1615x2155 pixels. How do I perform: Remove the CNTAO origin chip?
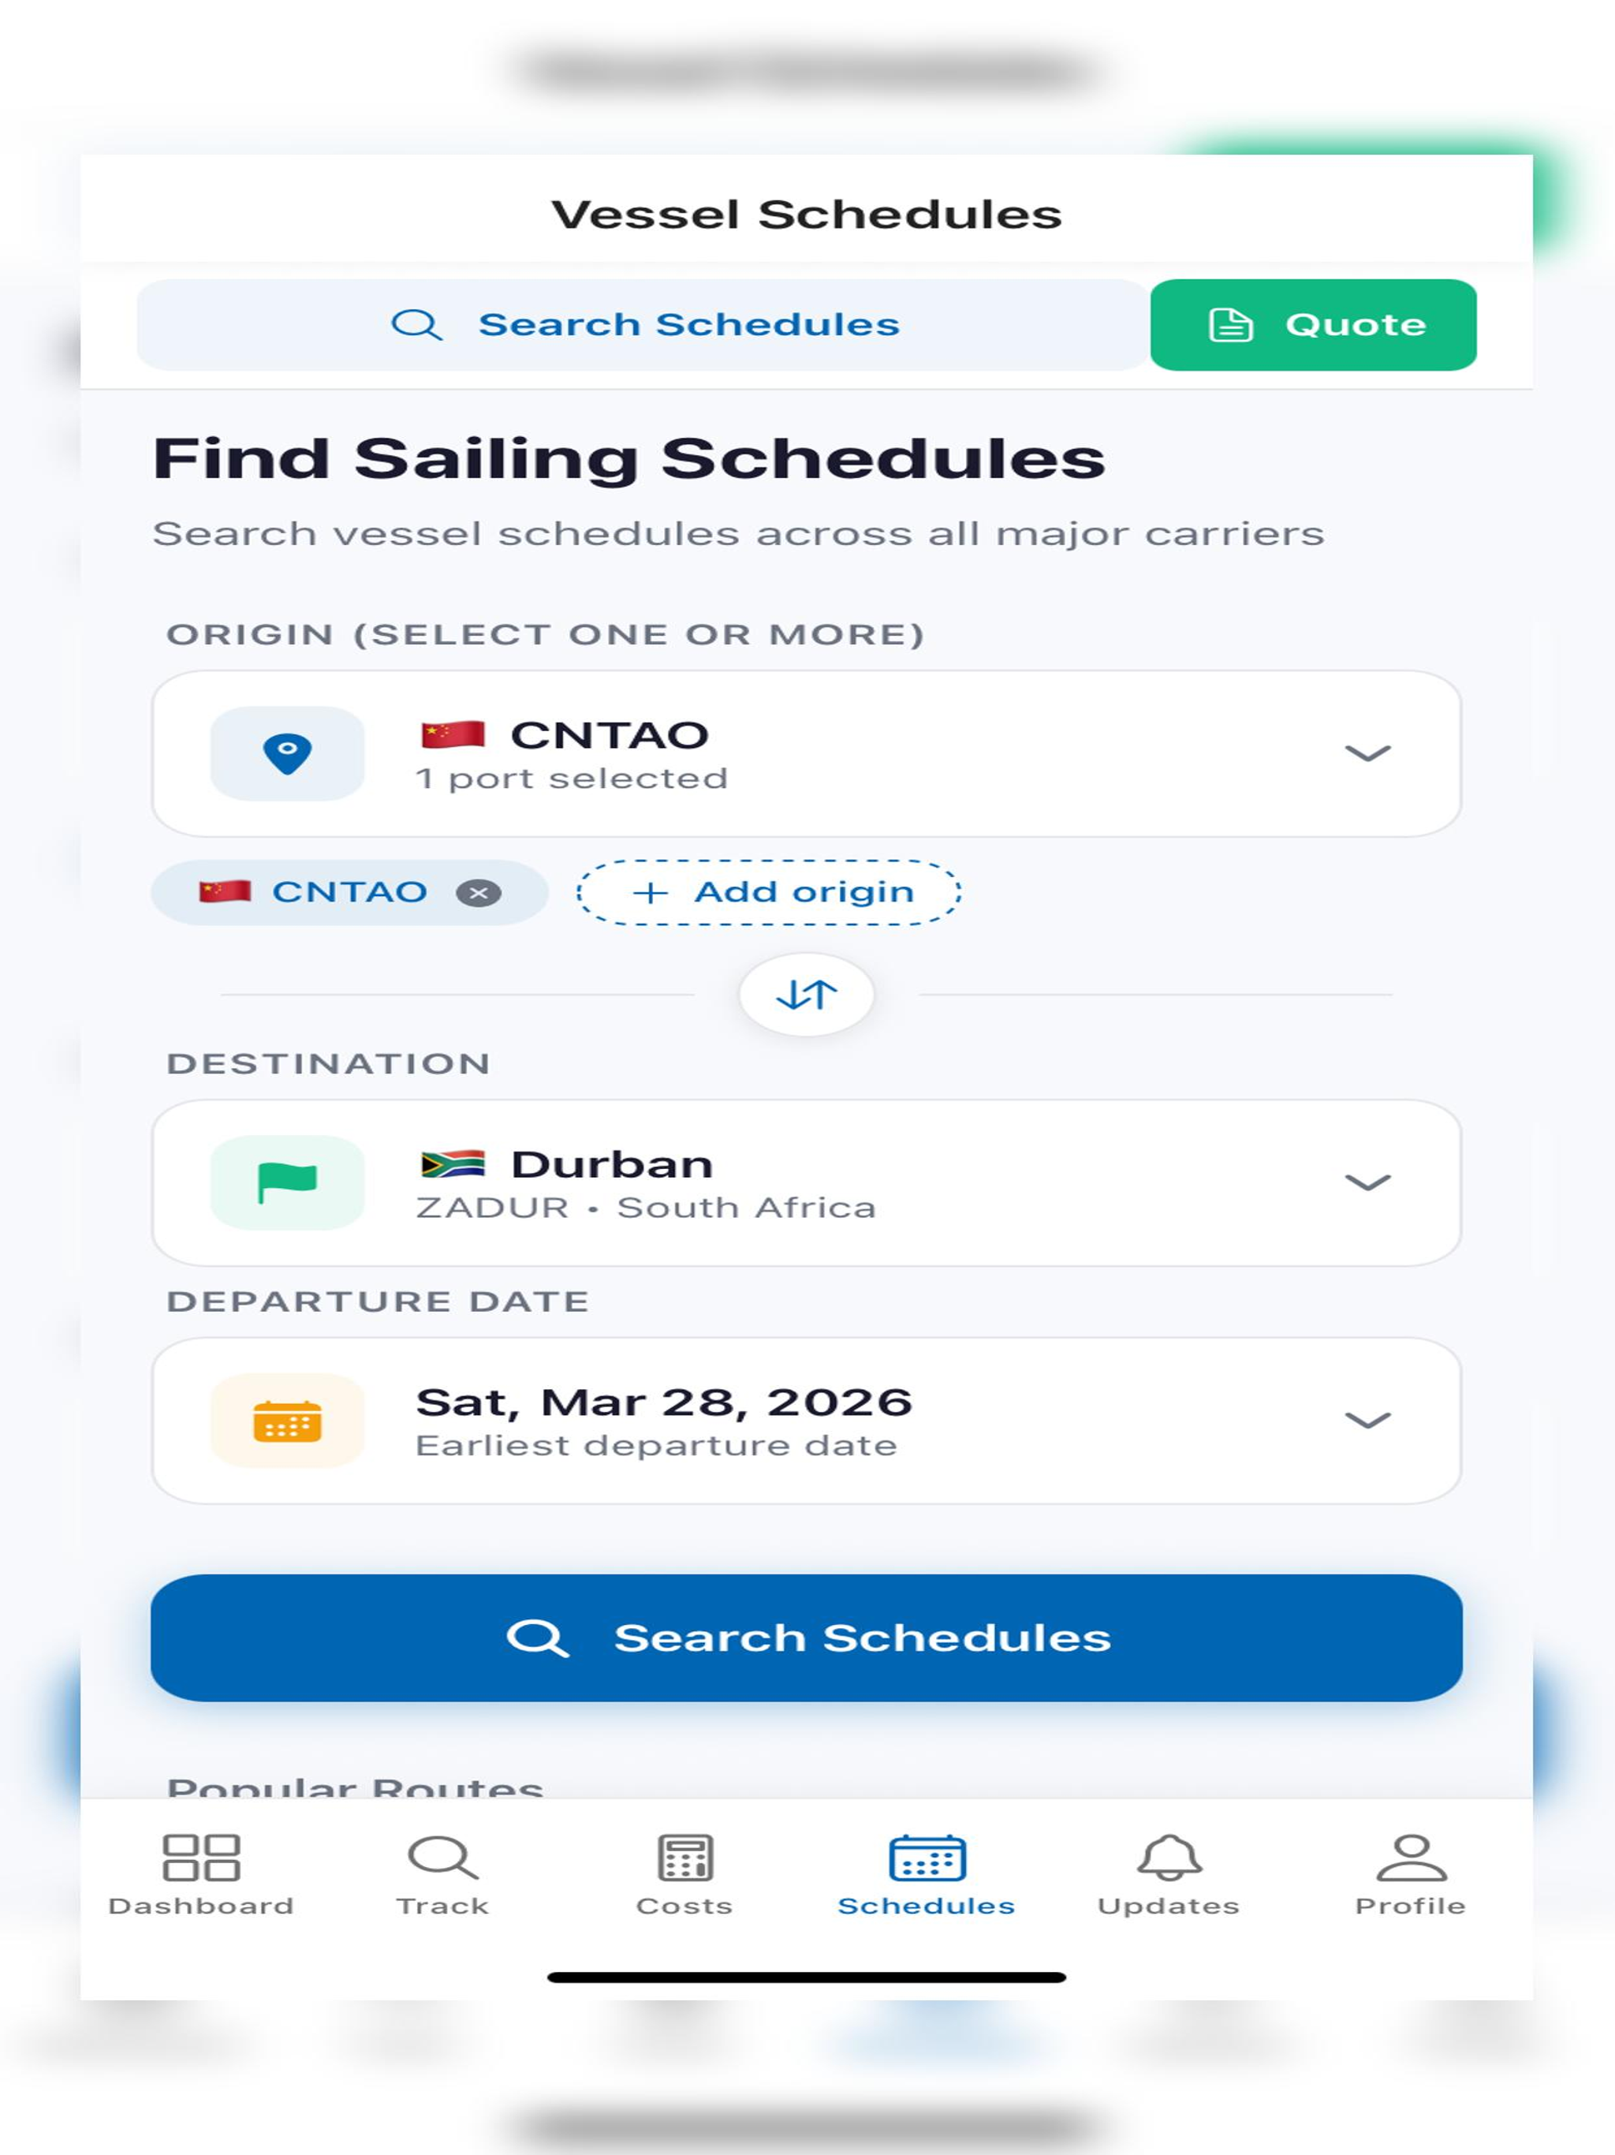click(479, 892)
